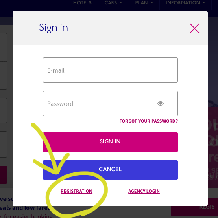
Task: Go to HOTELS in the navigation bar
Action: [x=82, y=3]
